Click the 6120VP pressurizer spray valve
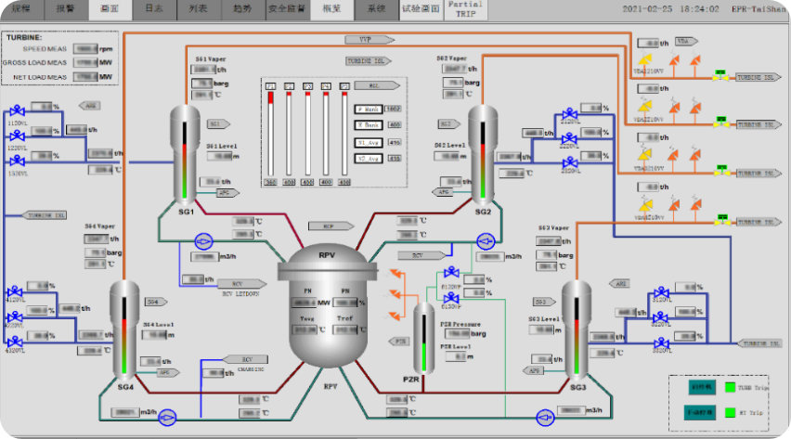Viewport: 791px width, 439px height. [x=452, y=273]
